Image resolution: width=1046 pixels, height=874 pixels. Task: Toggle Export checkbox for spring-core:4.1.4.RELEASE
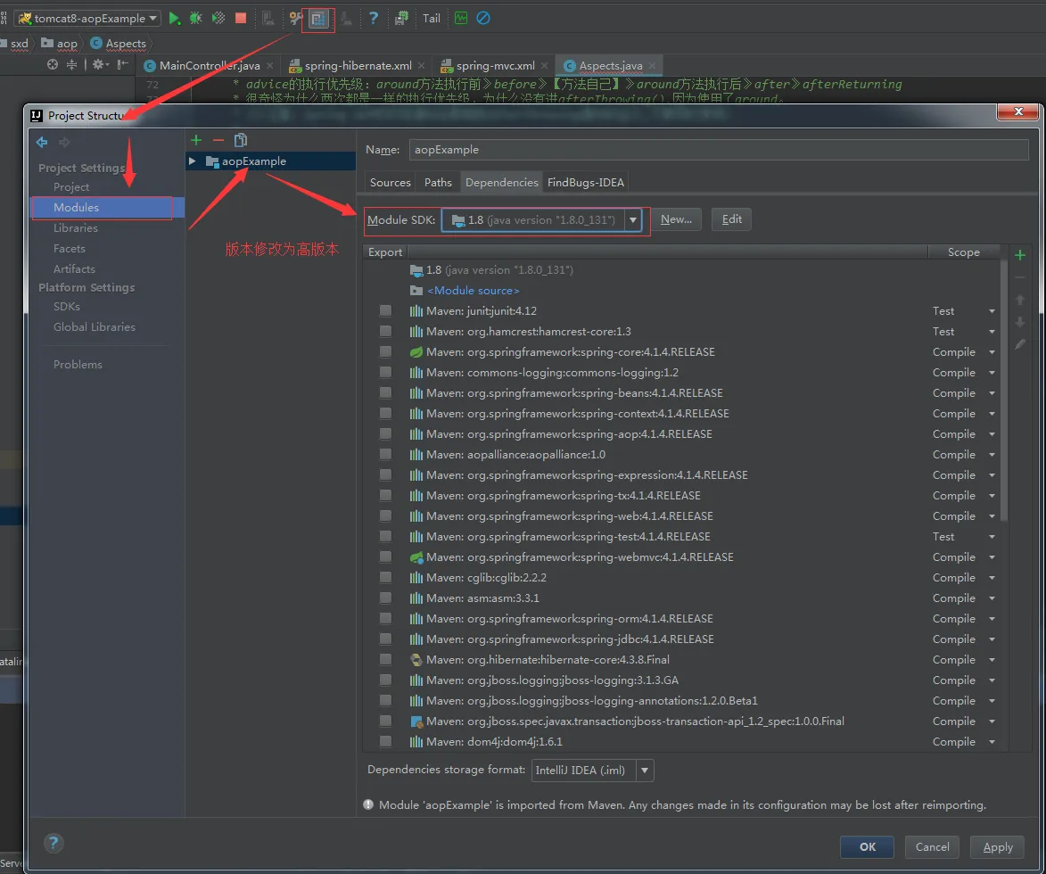(385, 352)
